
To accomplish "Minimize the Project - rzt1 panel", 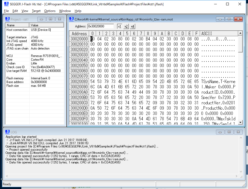I will [x=42, y=19].
